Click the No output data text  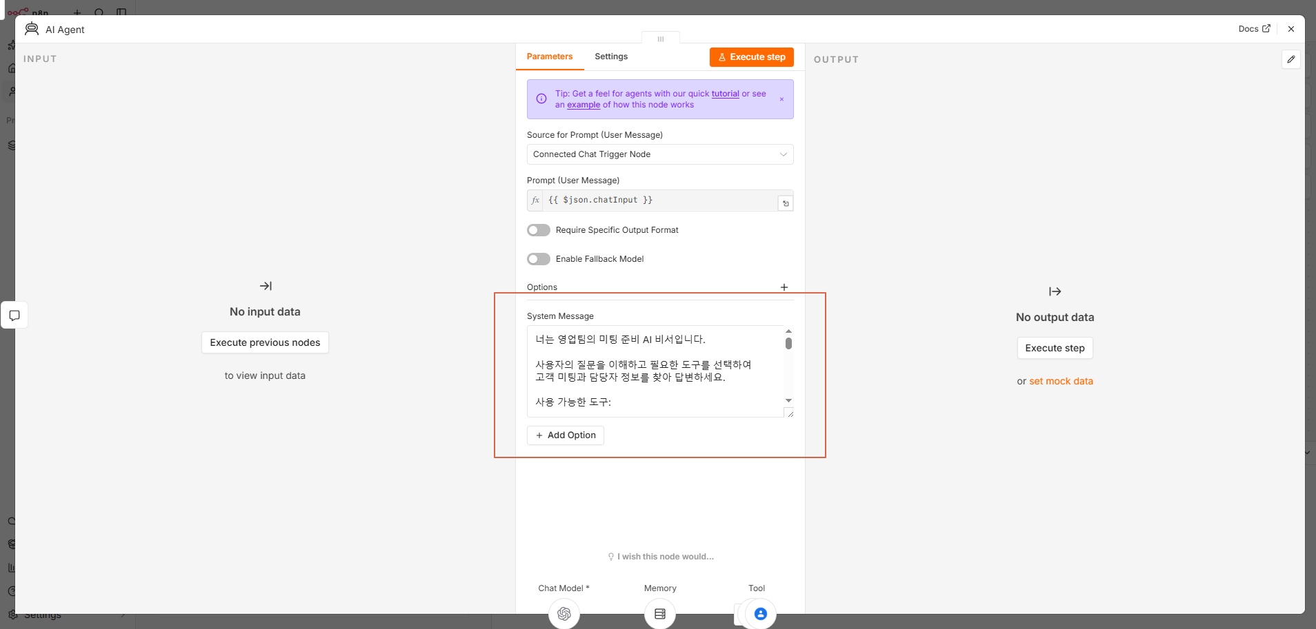(x=1055, y=318)
